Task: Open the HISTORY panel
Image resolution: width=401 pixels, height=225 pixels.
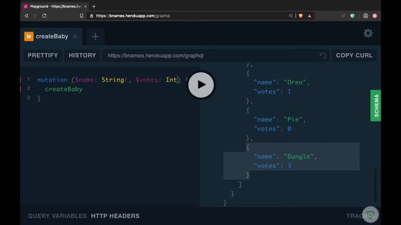Action: 82,56
